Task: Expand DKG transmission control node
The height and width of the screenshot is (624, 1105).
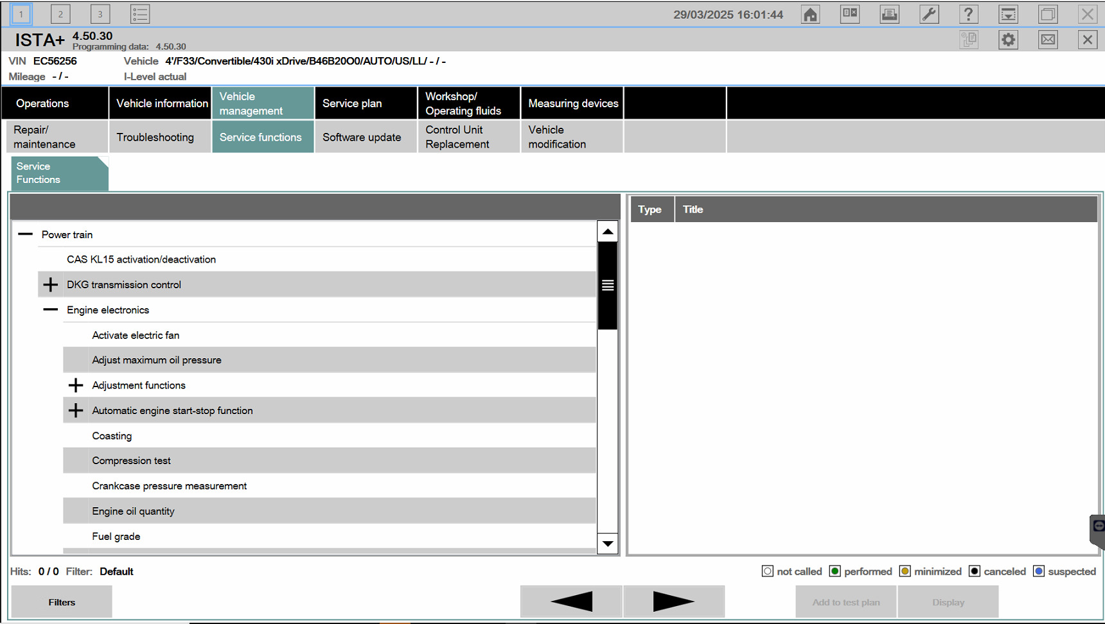Action: [51, 284]
